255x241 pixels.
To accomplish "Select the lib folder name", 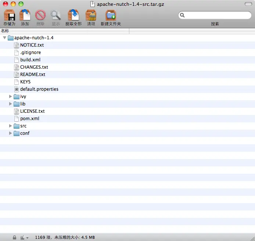I will coord(23,104).
